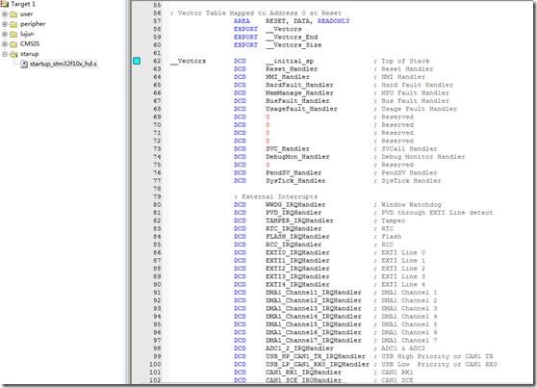The width and height of the screenshot is (537, 388).
Task: Click the splitter between project and editor
Action: point(128,192)
